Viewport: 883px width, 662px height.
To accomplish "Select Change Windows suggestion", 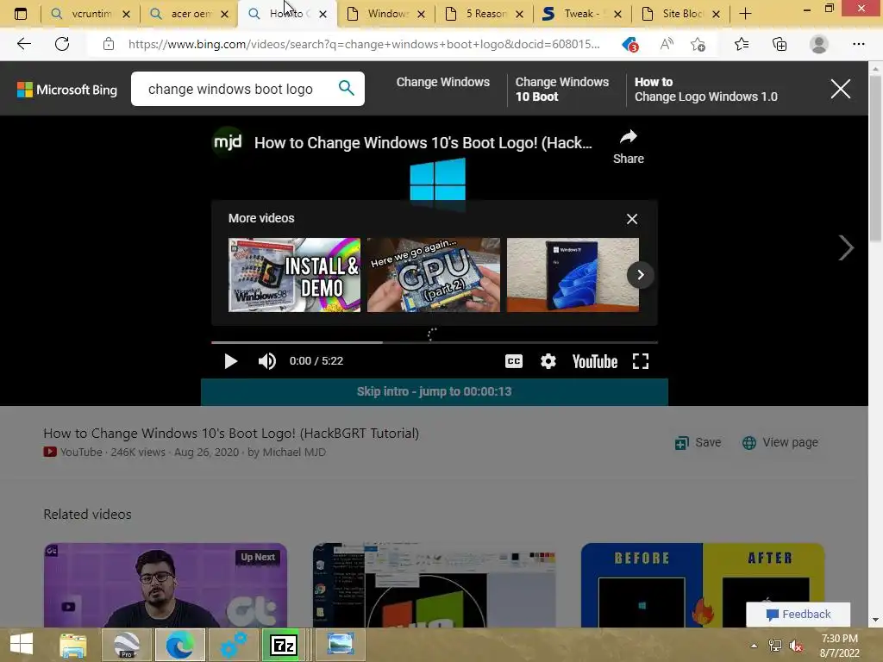I will pos(442,82).
